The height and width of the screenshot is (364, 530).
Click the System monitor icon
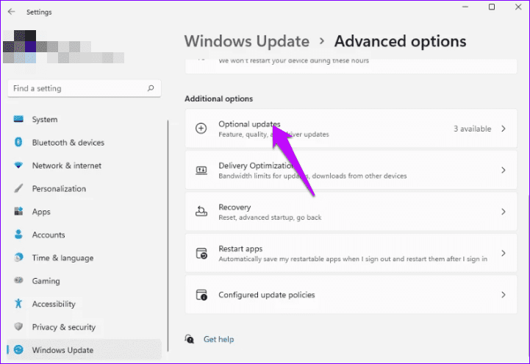18,119
